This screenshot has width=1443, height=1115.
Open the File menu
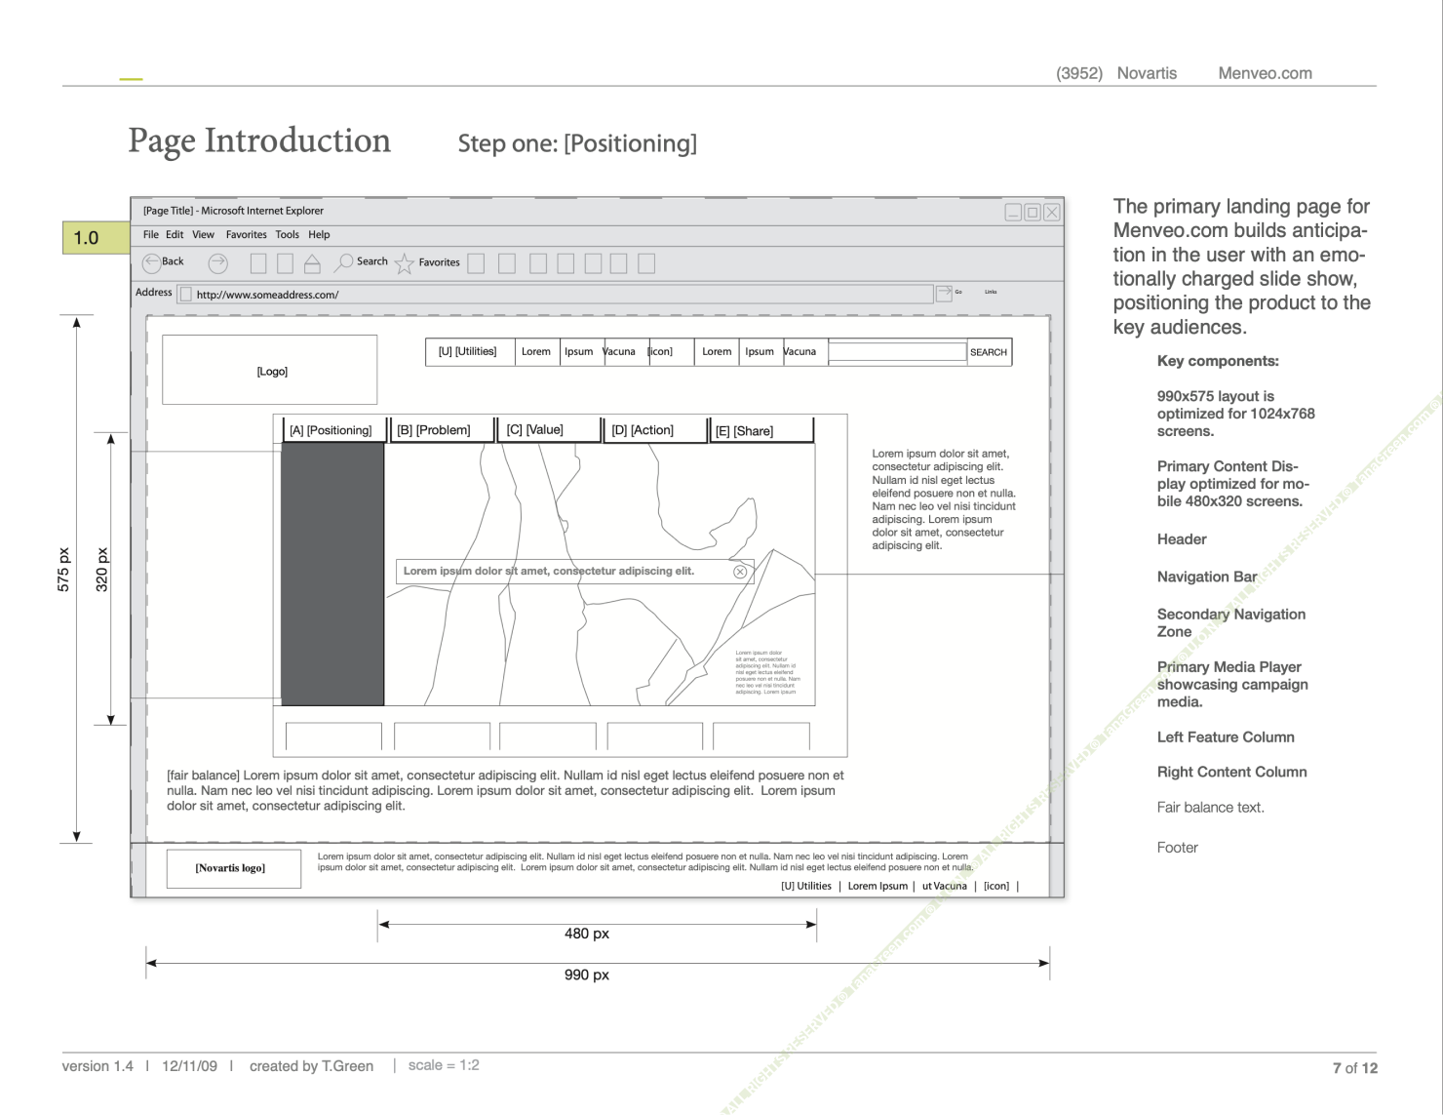(151, 235)
